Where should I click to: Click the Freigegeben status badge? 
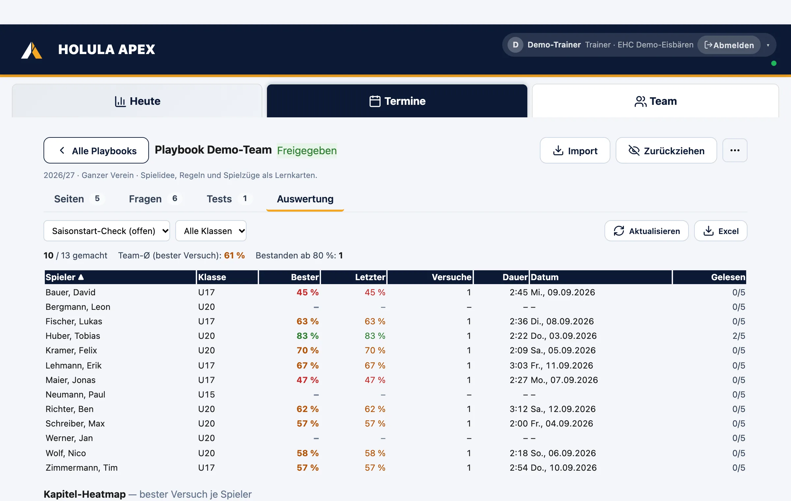pos(307,151)
